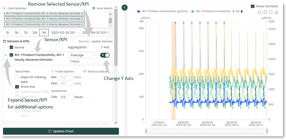Click the Clear Selection X icon

4,8
